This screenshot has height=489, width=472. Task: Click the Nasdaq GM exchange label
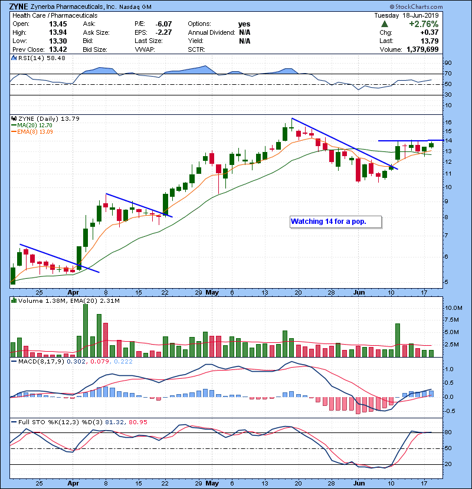(x=135, y=7)
